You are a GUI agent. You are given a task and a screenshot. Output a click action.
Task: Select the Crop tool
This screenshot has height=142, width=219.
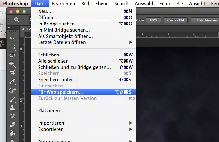coord(12,73)
